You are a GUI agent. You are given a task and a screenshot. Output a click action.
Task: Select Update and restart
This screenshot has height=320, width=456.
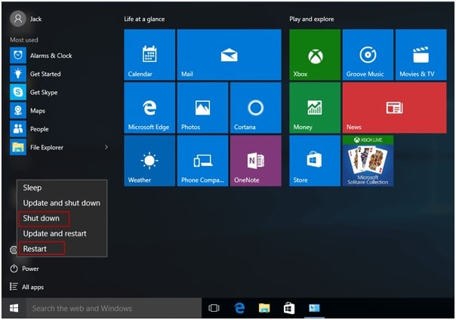click(62, 234)
